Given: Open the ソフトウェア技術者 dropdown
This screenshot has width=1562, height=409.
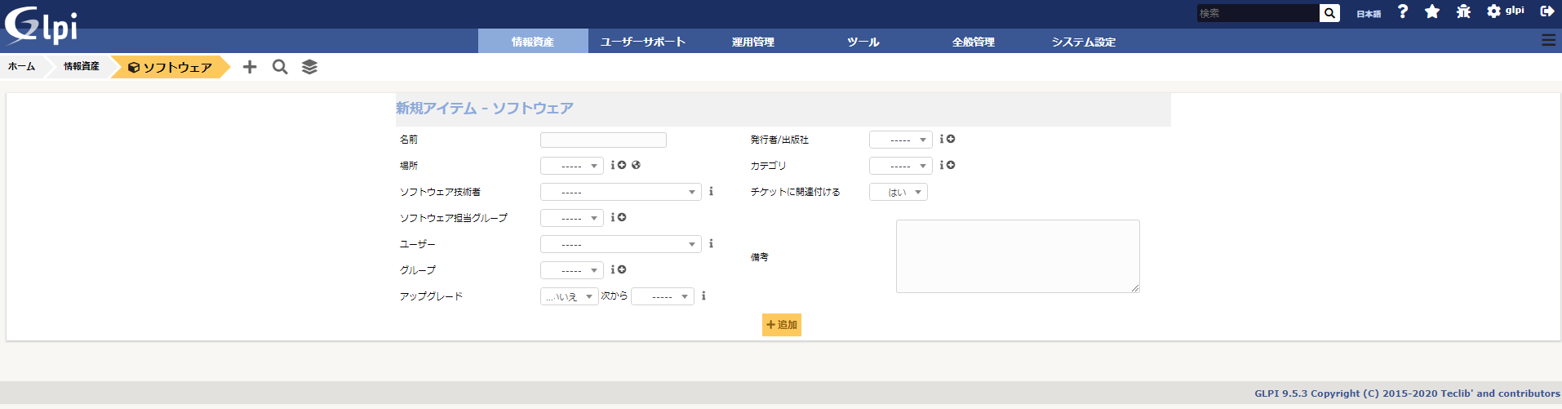Looking at the screenshot, I should tap(620, 193).
